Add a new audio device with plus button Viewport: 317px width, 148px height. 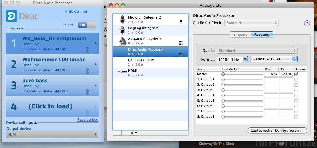117,133
